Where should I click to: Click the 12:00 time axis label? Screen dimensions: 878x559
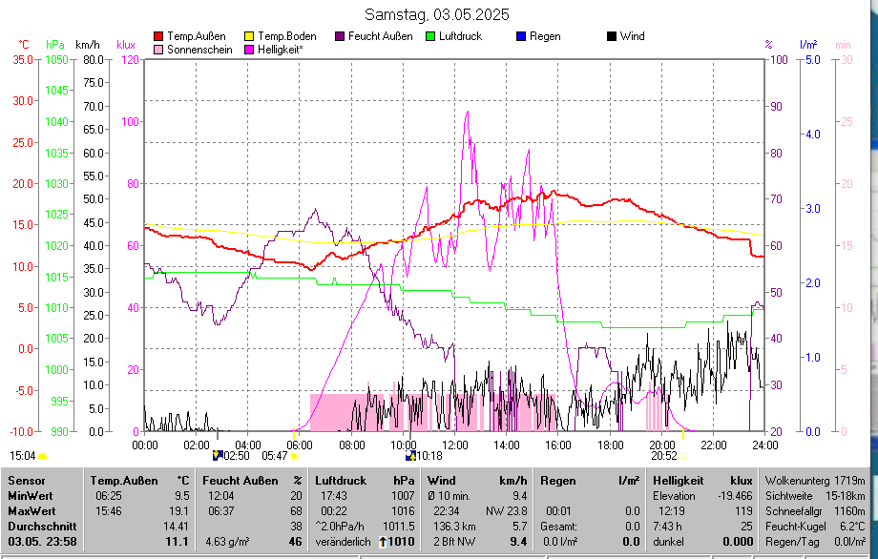click(x=454, y=445)
